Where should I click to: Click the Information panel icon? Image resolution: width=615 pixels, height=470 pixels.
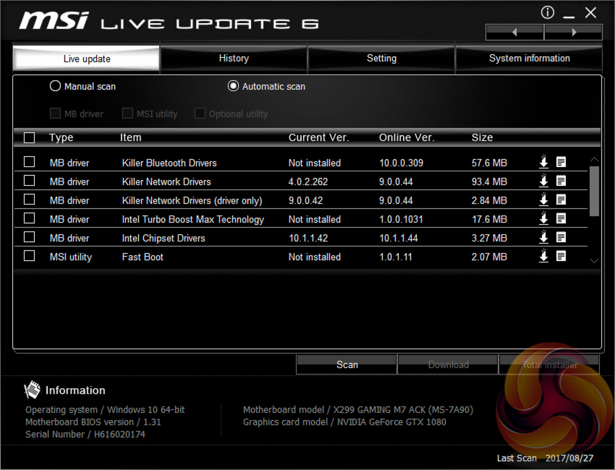[32, 389]
